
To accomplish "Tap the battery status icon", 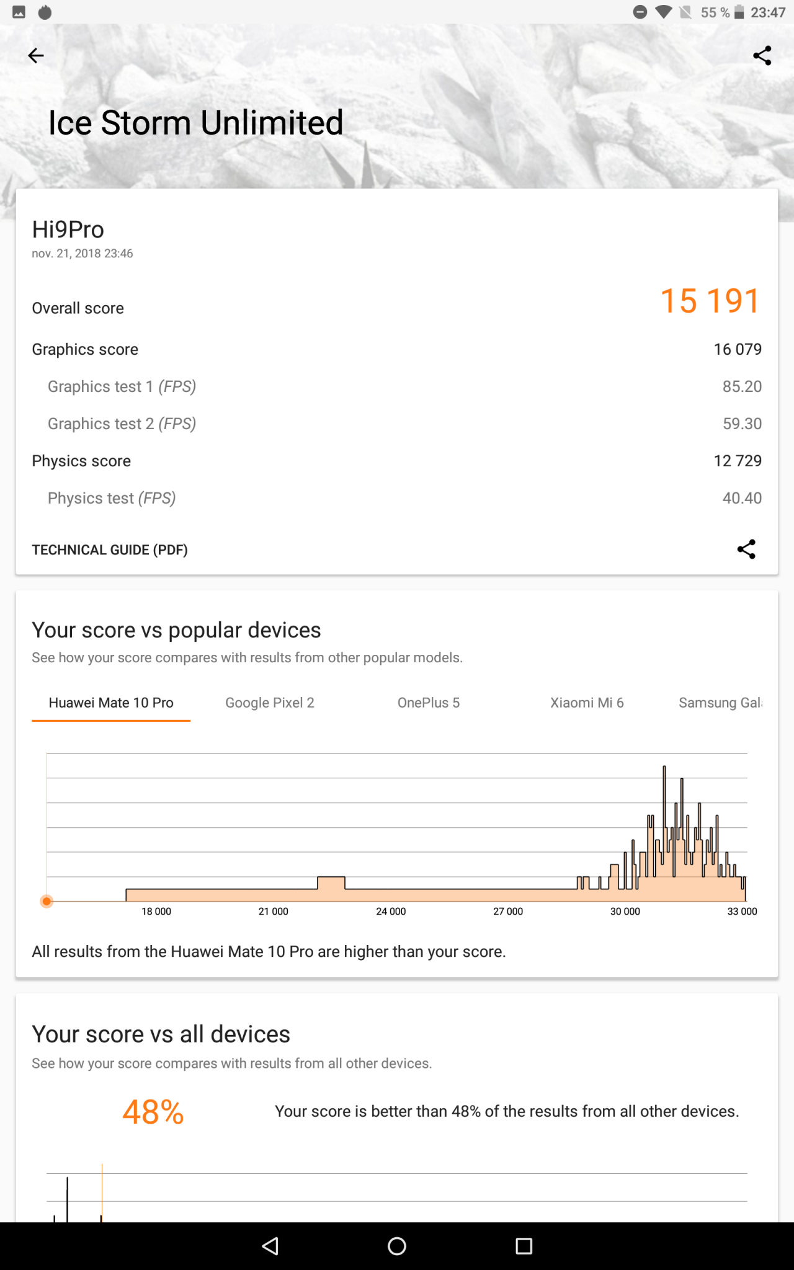I will click(739, 12).
